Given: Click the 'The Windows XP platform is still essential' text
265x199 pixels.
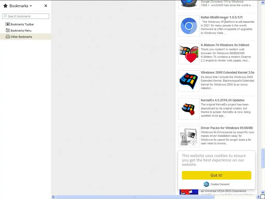Looking at the screenshot, I should tap(227, 27).
